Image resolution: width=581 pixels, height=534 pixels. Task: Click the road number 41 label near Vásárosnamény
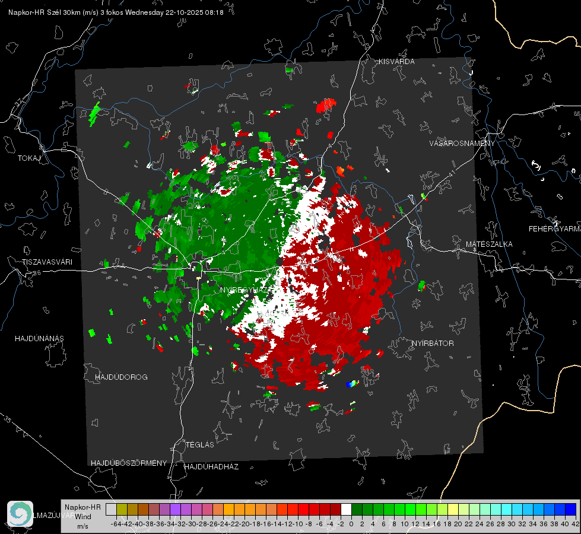click(x=451, y=173)
